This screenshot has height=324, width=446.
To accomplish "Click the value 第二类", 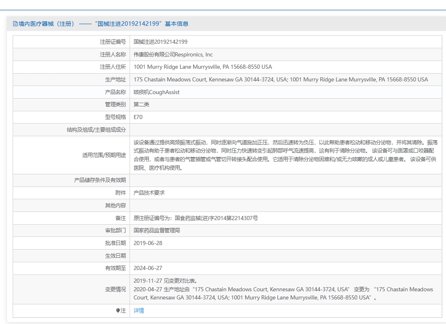I will coord(141,104).
